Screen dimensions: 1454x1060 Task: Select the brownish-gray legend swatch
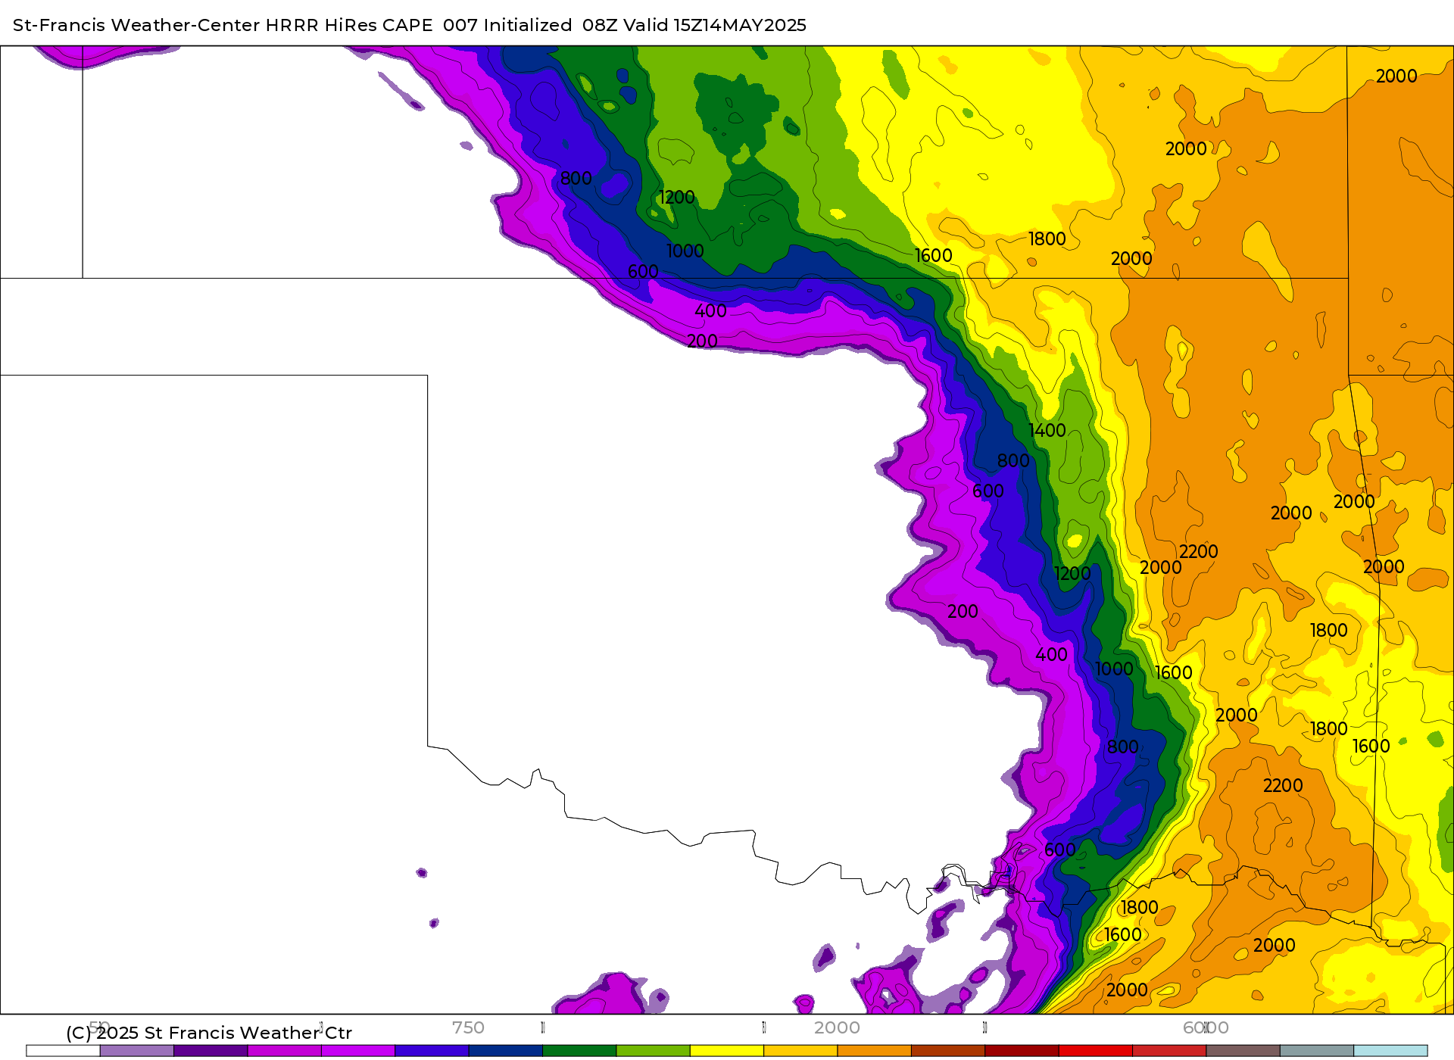(1243, 1051)
